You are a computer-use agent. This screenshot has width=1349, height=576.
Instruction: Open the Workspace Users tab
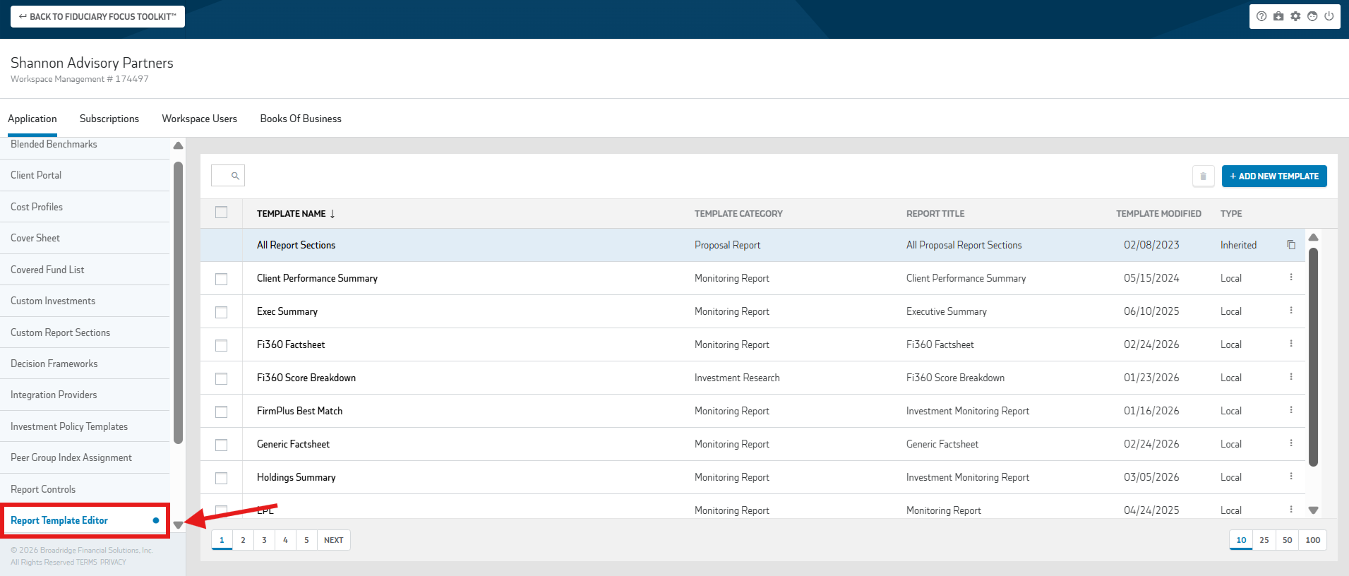200,119
